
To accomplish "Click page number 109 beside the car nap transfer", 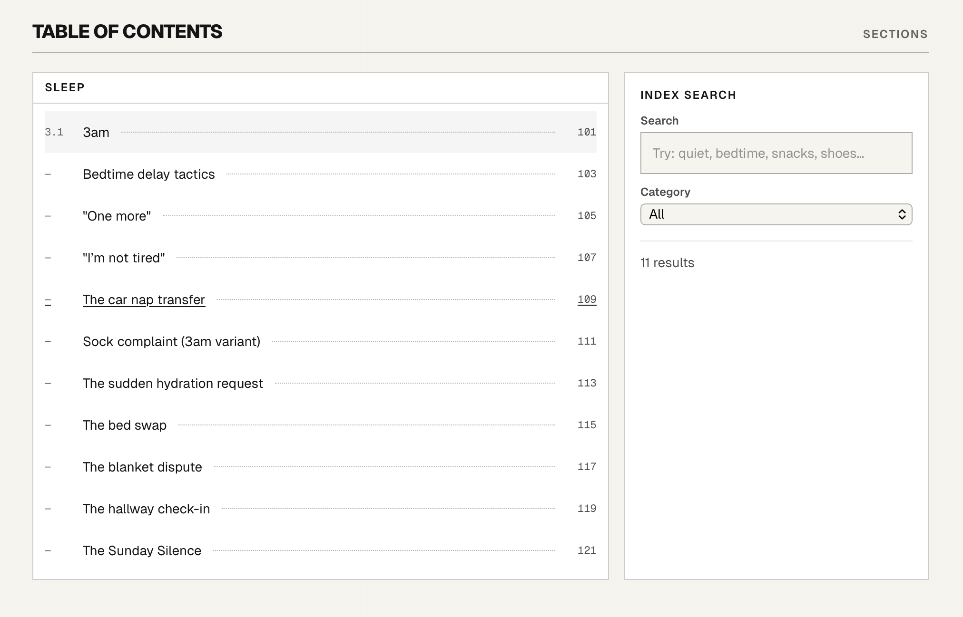I will (x=587, y=299).
